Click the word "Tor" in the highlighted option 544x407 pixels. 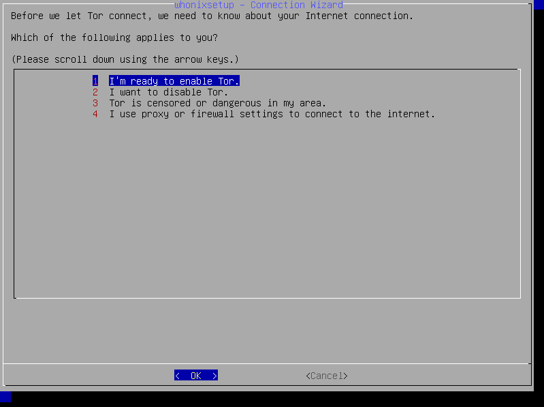[228, 81]
